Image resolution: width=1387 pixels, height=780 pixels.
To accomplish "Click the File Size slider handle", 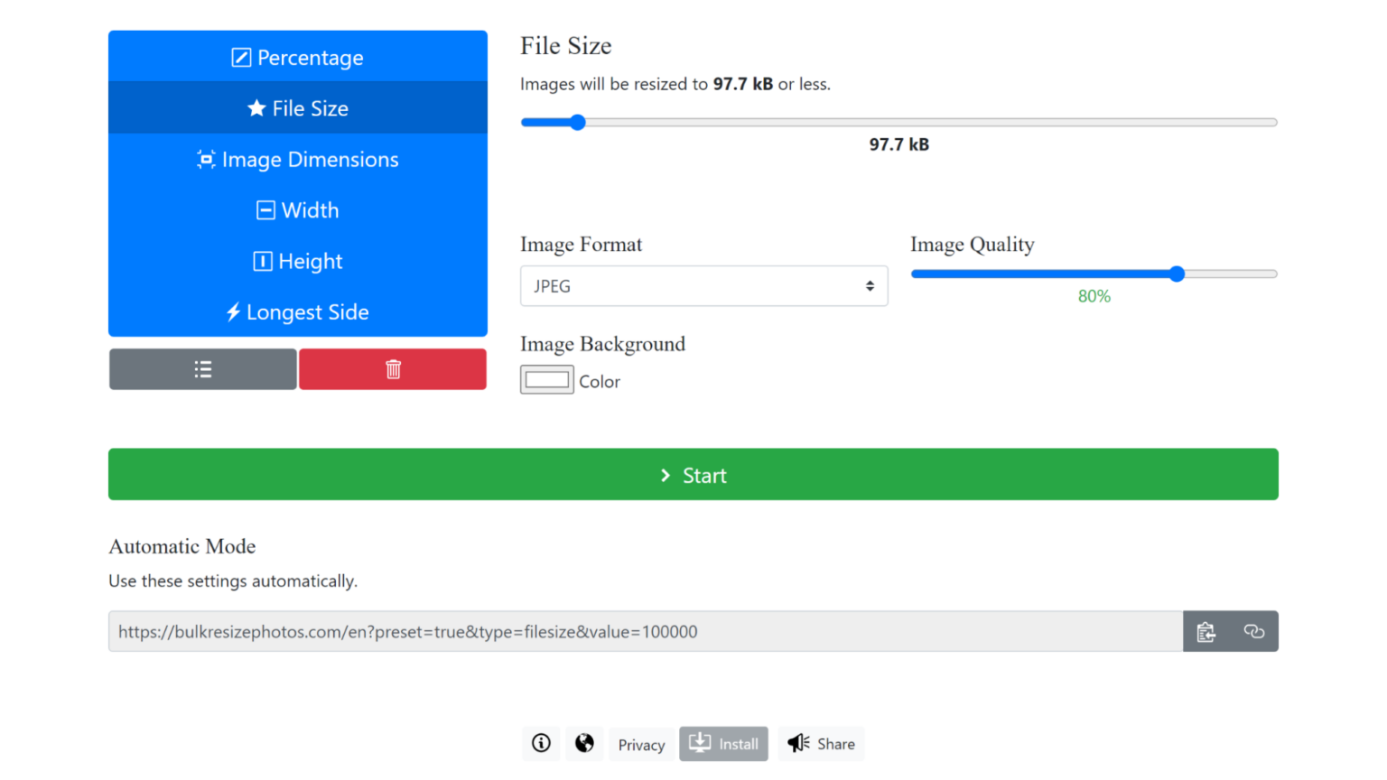I will coord(577,121).
